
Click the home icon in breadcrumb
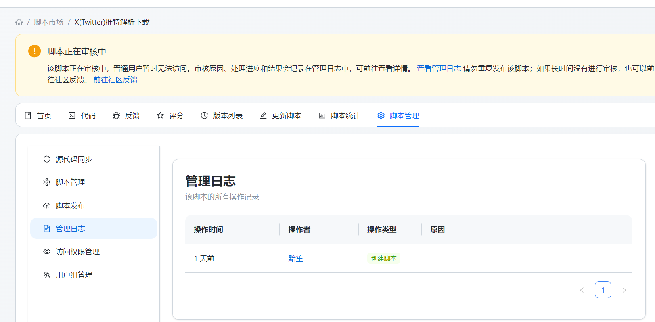click(x=19, y=22)
